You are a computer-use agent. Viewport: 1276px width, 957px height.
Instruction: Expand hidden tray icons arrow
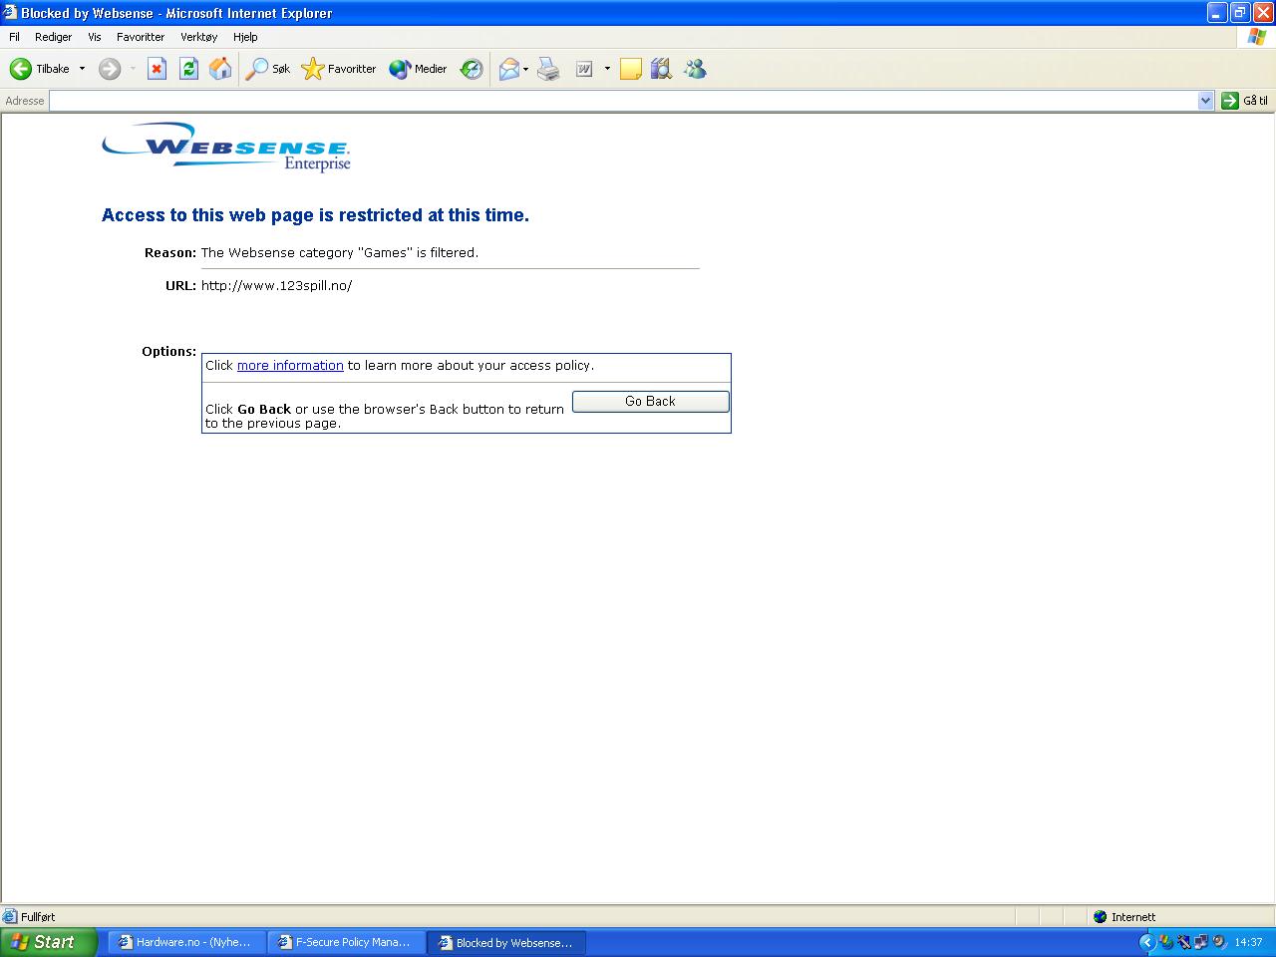pos(1146,942)
